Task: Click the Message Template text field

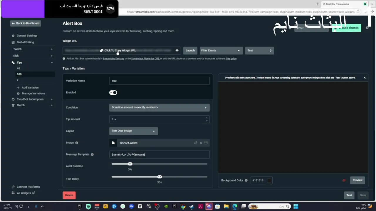Action: click(159, 154)
